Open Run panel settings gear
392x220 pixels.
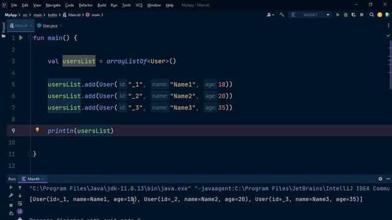380,178
